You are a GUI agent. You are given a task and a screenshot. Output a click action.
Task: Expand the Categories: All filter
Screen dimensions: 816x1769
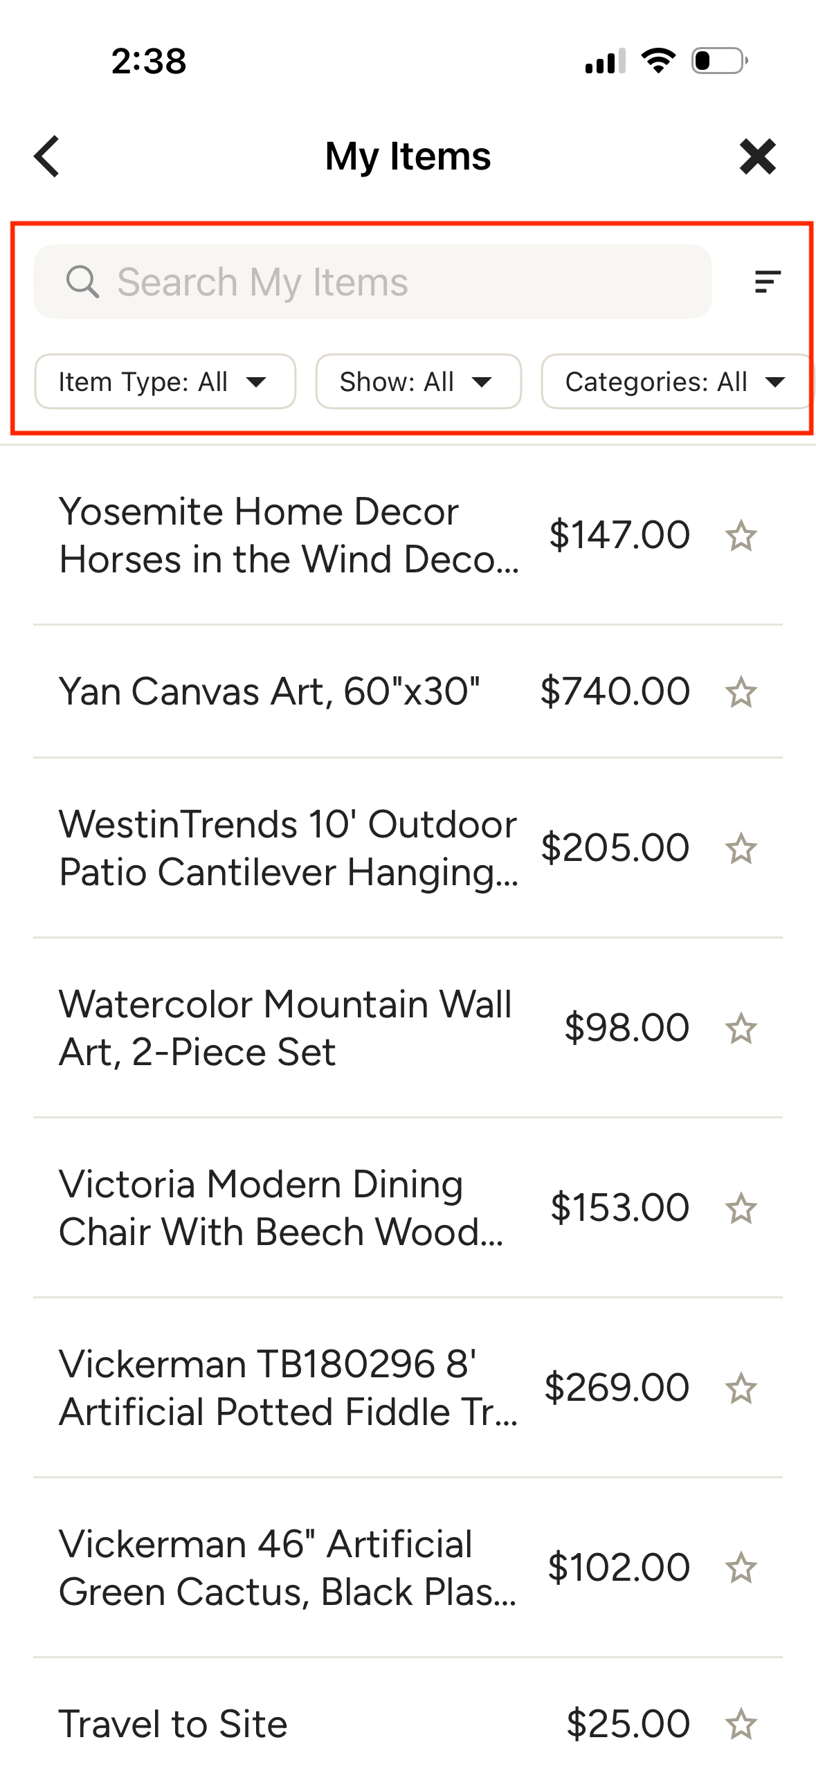[x=675, y=381]
